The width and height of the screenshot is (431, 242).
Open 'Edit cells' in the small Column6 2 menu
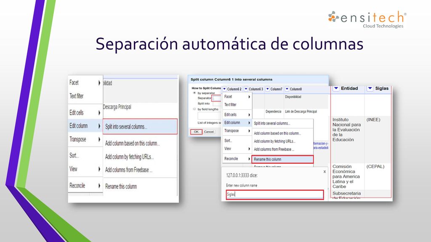(237, 115)
